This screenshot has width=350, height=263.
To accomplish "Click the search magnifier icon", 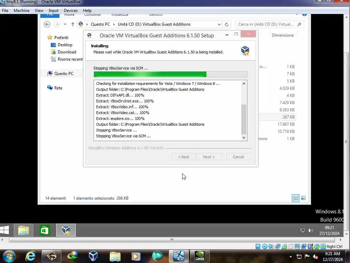I will point(299,24).
